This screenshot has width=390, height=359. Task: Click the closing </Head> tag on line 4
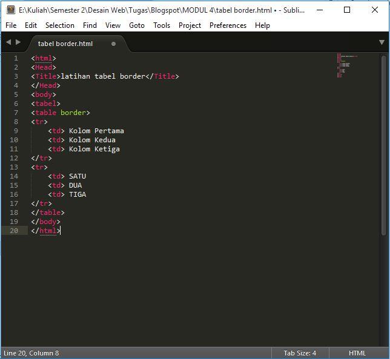point(46,85)
